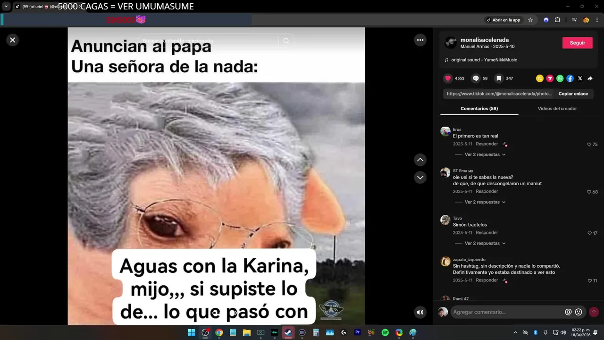This screenshot has width=604, height=340.
Task: Open the emoji picker in comment box
Action: coord(579,312)
